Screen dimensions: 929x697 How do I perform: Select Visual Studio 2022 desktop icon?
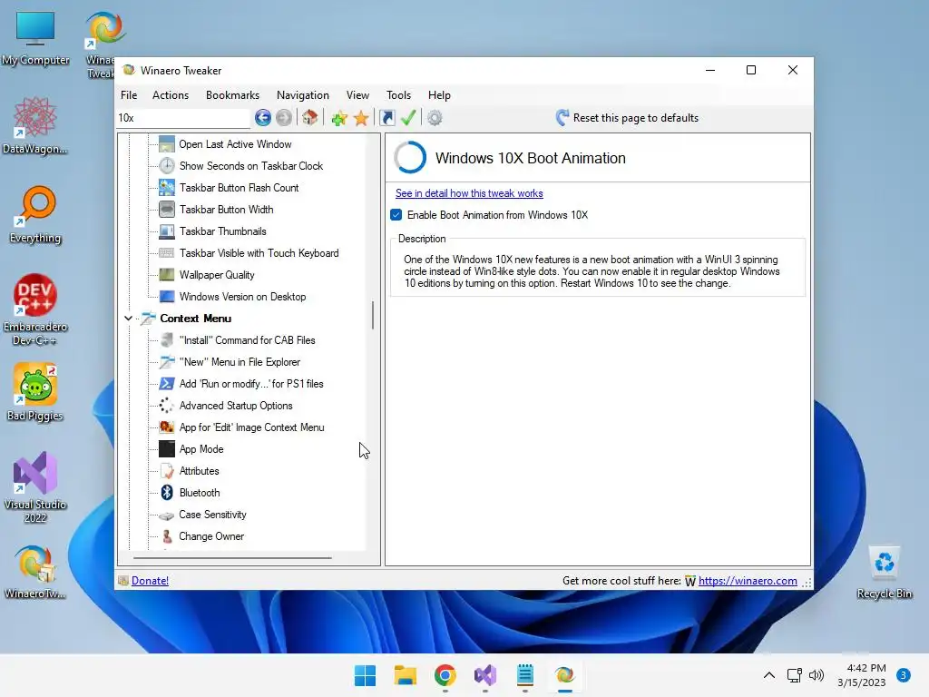[x=35, y=487]
